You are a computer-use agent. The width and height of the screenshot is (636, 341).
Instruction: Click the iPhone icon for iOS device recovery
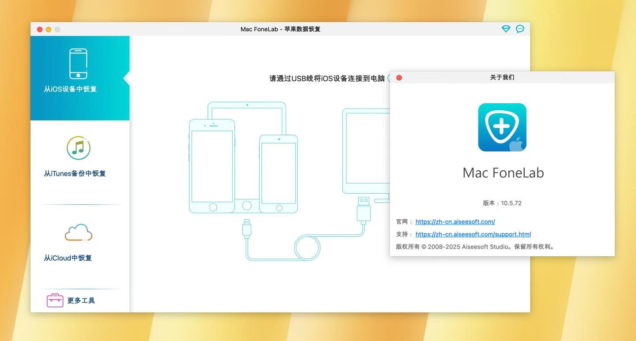(78, 64)
